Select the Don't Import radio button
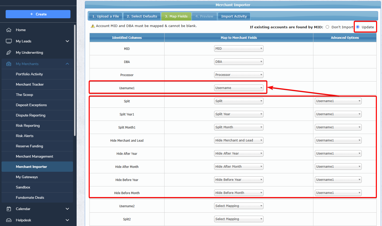The image size is (382, 226). [x=327, y=27]
